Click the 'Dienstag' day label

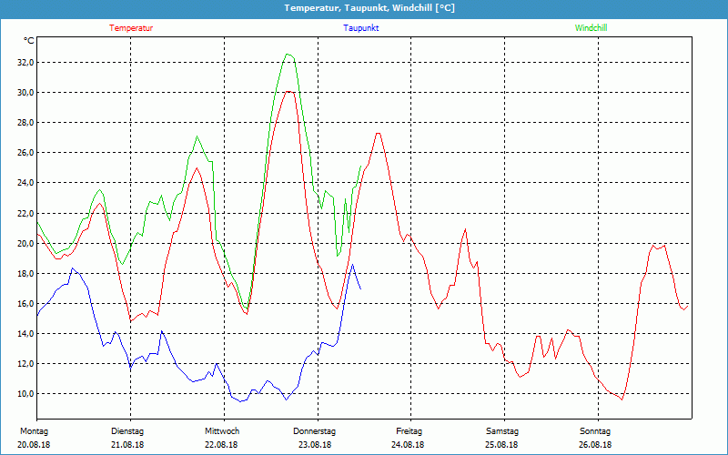[127, 431]
